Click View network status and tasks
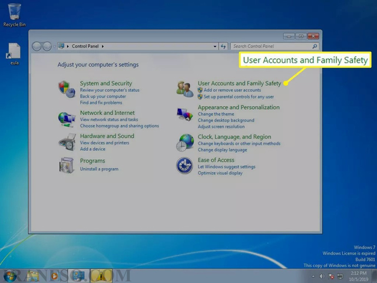Image resolution: width=377 pixels, height=283 pixels. coord(109,119)
